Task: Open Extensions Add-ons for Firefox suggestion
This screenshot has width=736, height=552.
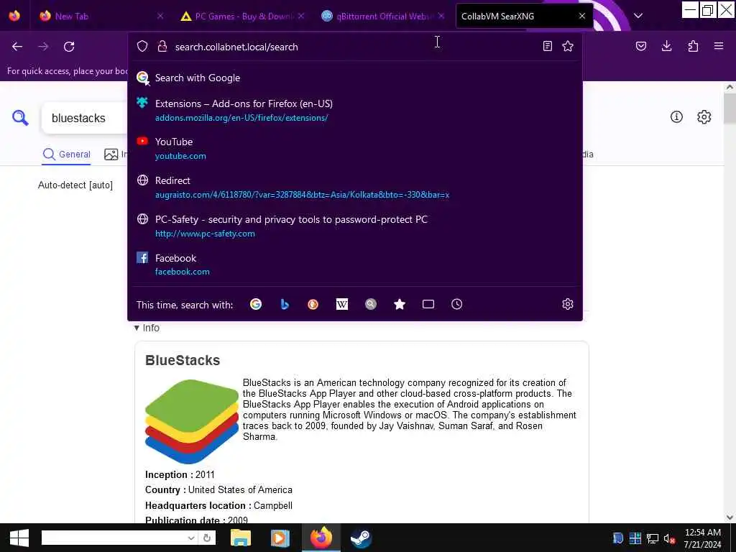Action: coord(355,110)
